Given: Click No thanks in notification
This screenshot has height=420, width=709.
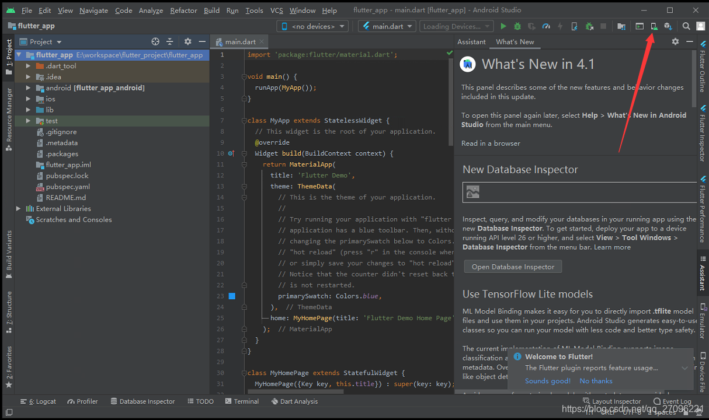Looking at the screenshot, I should [x=596, y=381].
